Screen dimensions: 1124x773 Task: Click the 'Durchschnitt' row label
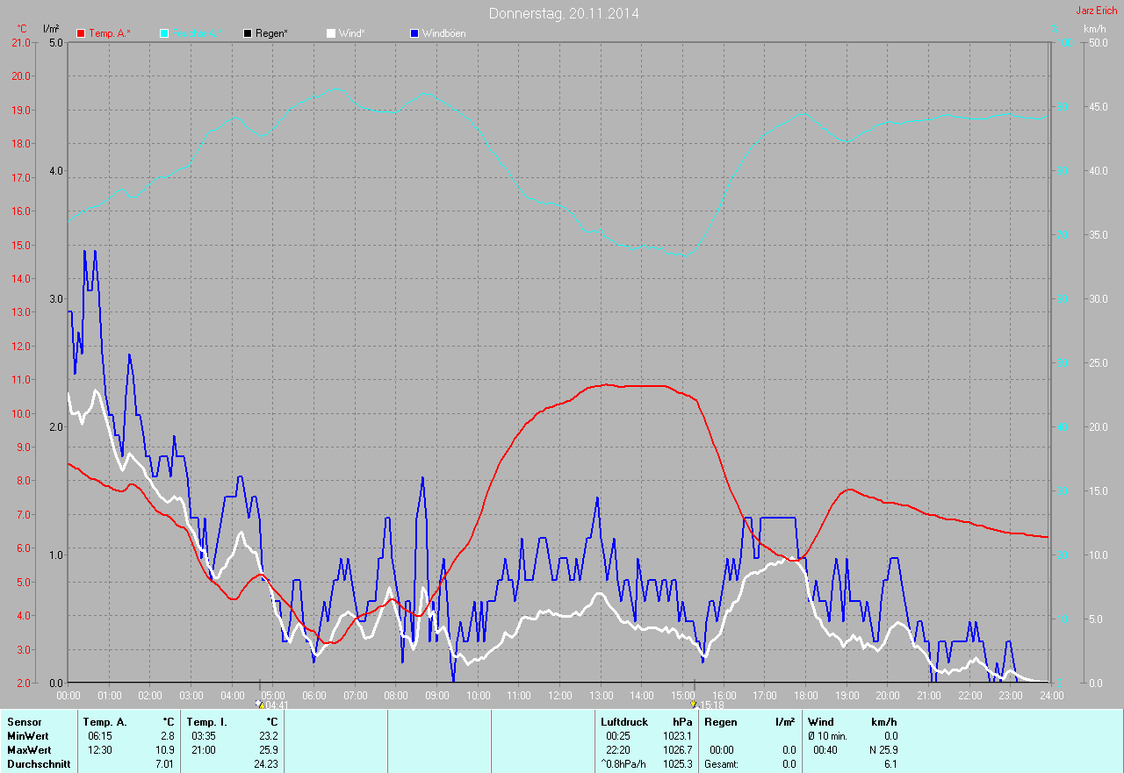37,764
